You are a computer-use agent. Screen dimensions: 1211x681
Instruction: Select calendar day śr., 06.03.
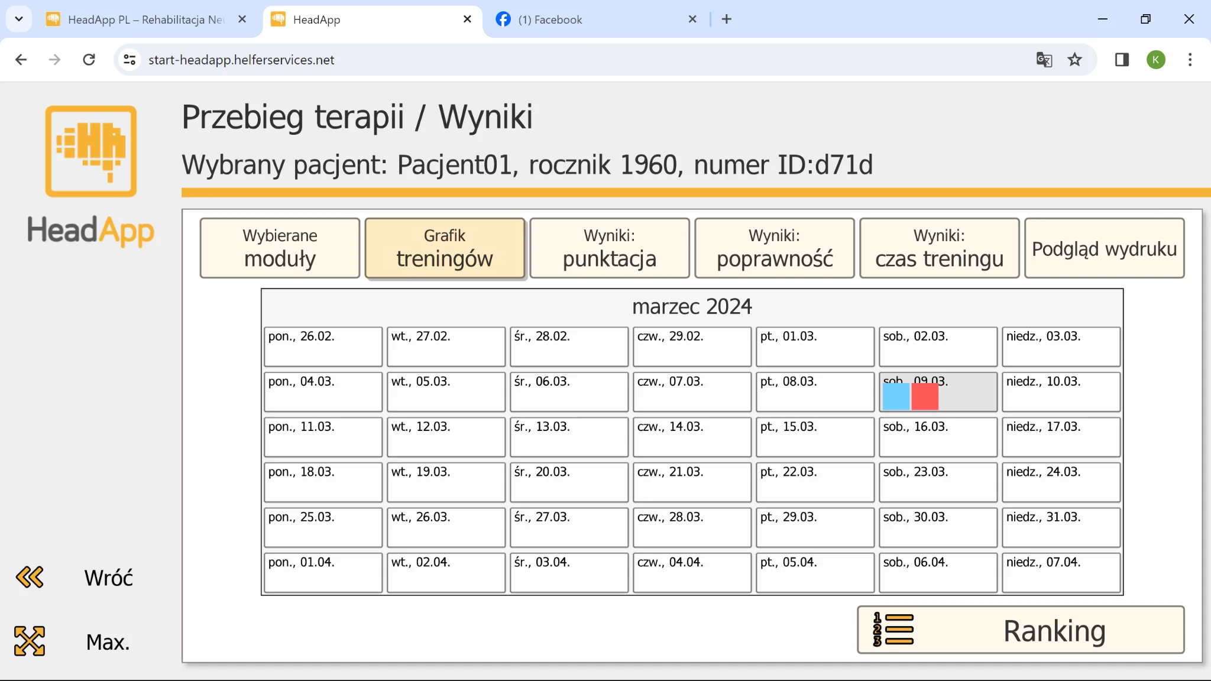tap(569, 392)
